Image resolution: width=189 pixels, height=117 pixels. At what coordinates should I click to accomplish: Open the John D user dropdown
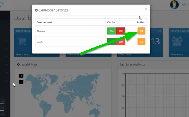pyautogui.click(x=184, y=4)
